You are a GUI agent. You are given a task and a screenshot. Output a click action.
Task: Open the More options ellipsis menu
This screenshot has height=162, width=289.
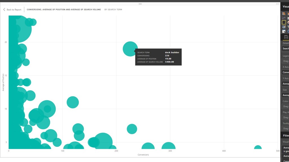coord(278,4)
